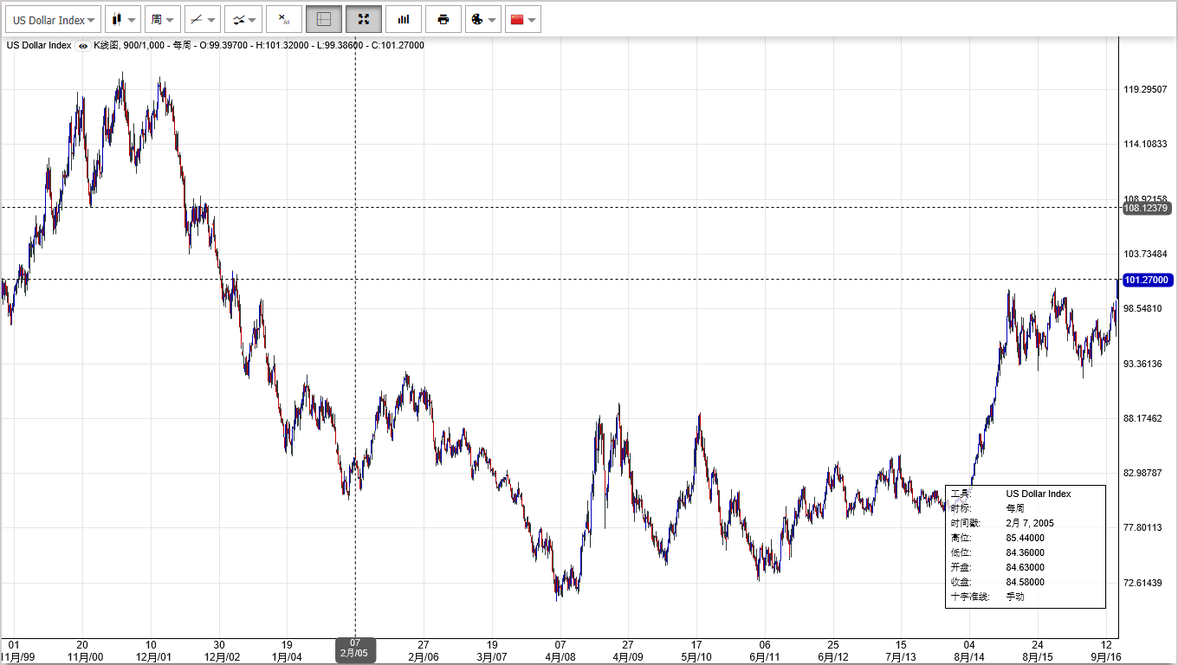Open the color palette theme dropdown
Screen dimensions: 1178x665
point(483,19)
